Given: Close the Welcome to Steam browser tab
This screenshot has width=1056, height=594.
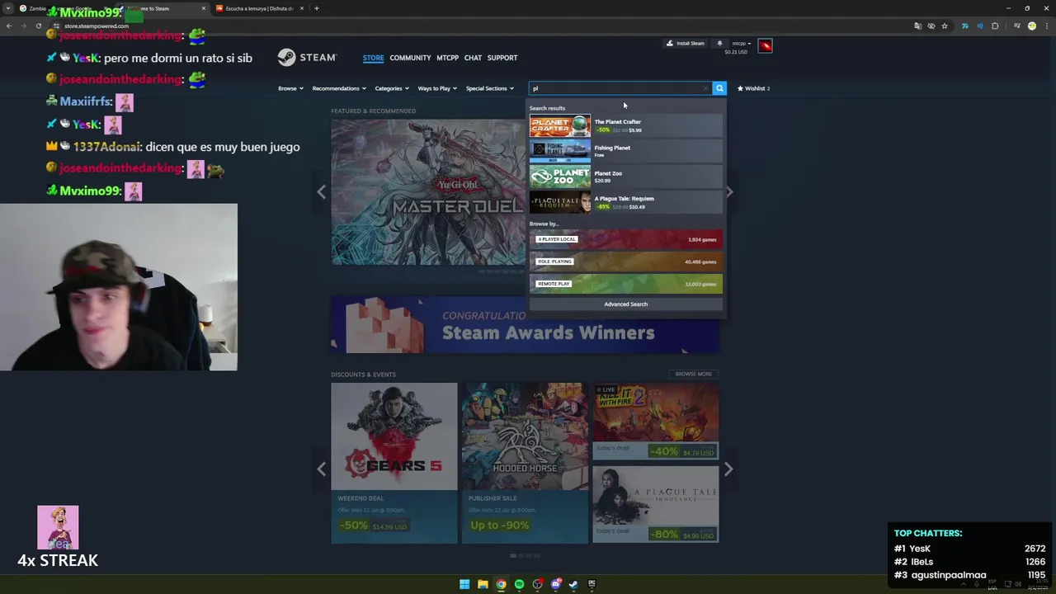Looking at the screenshot, I should [204, 8].
